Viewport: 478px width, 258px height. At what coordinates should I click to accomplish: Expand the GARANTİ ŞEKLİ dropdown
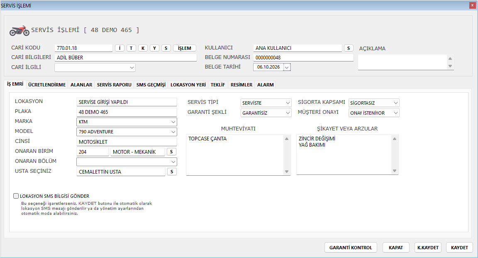coord(288,113)
